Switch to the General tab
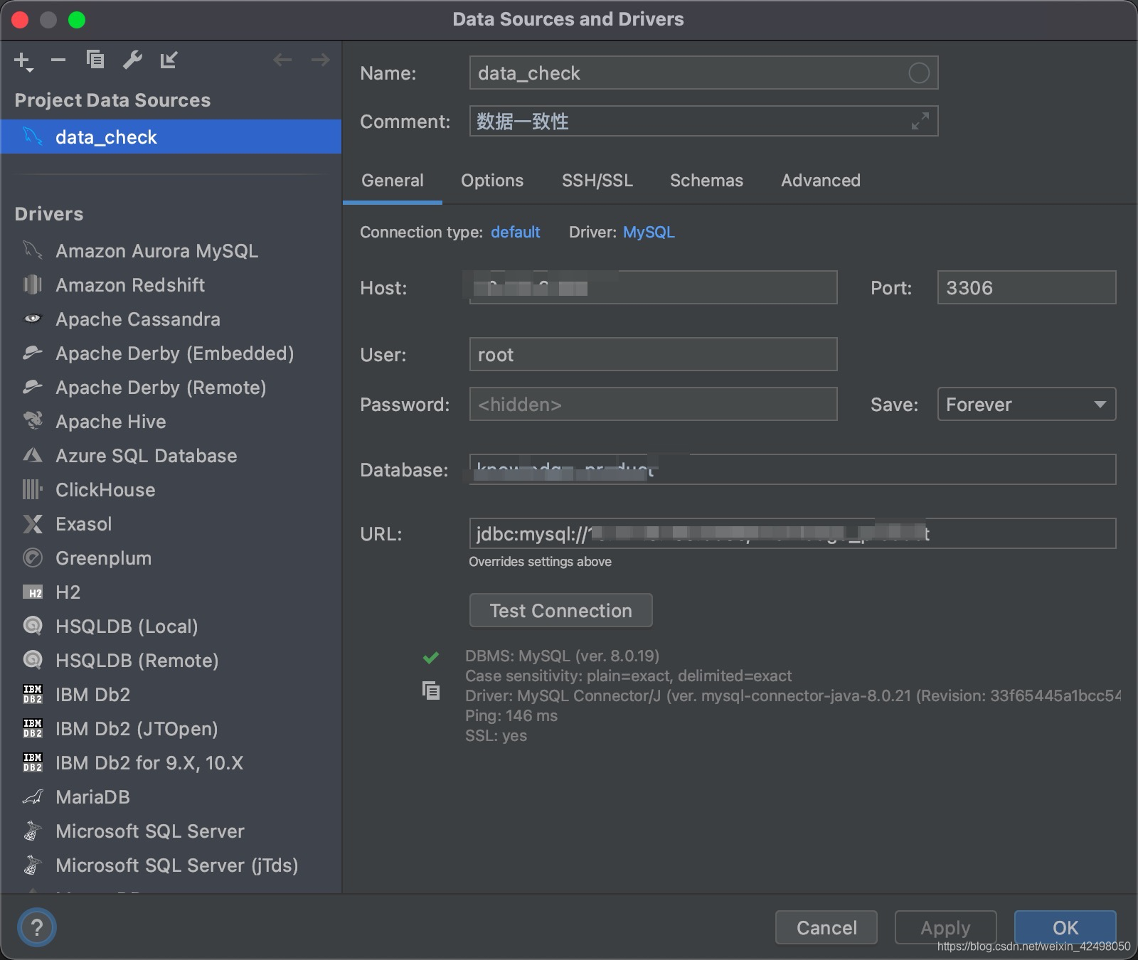 (393, 181)
